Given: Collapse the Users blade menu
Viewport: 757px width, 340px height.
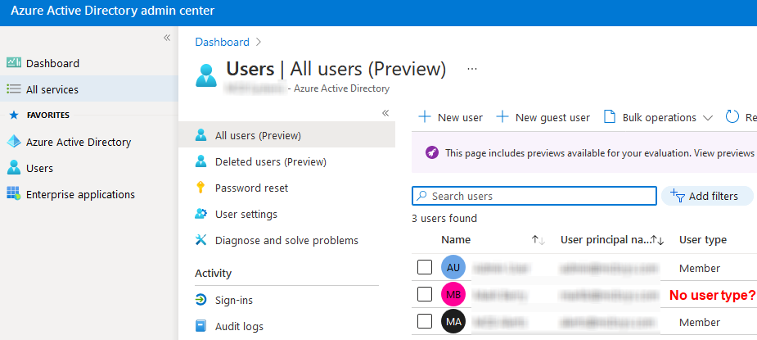Looking at the screenshot, I should click(385, 113).
